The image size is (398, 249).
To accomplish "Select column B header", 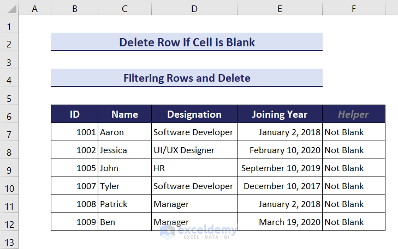I will coord(74,9).
